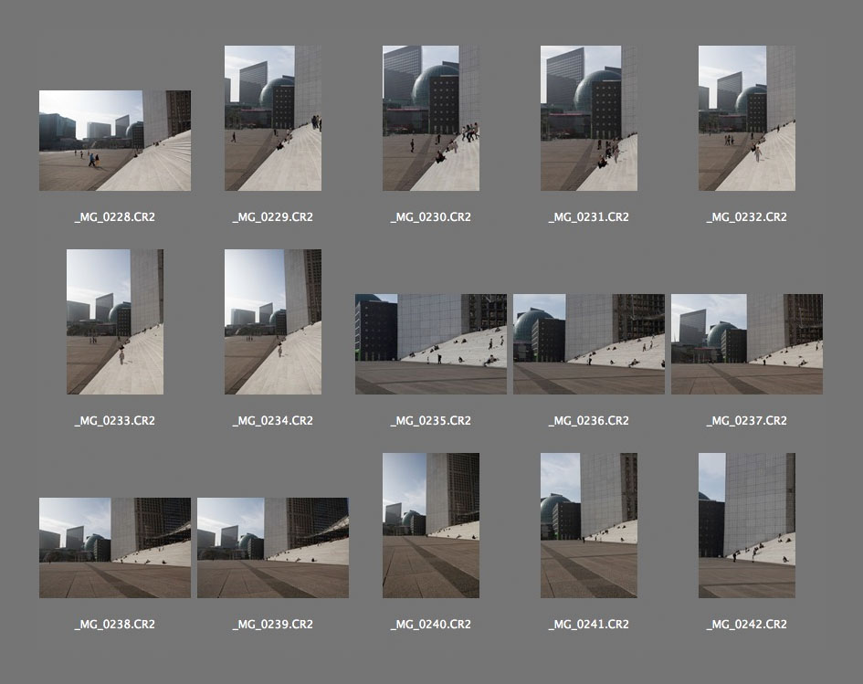Select the _MG_0238.CR2 thumbnail
The image size is (863, 684).
[x=114, y=548]
